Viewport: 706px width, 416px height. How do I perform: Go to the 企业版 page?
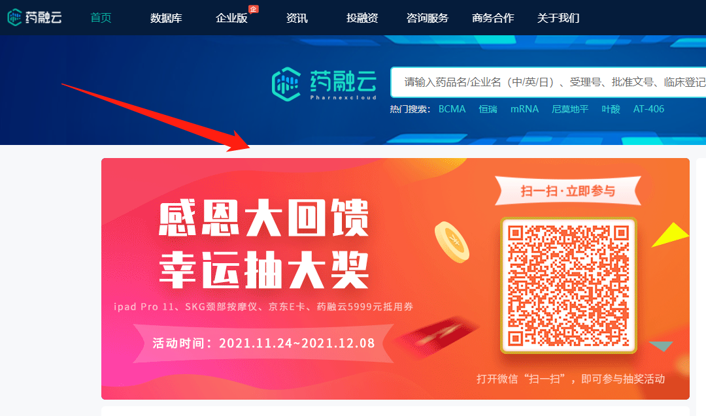231,18
